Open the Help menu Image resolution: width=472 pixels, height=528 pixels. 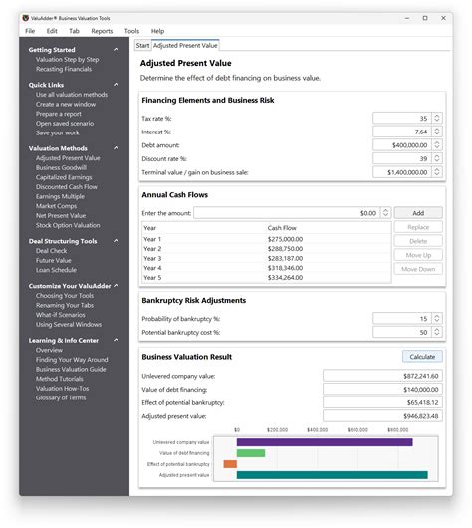(x=157, y=31)
